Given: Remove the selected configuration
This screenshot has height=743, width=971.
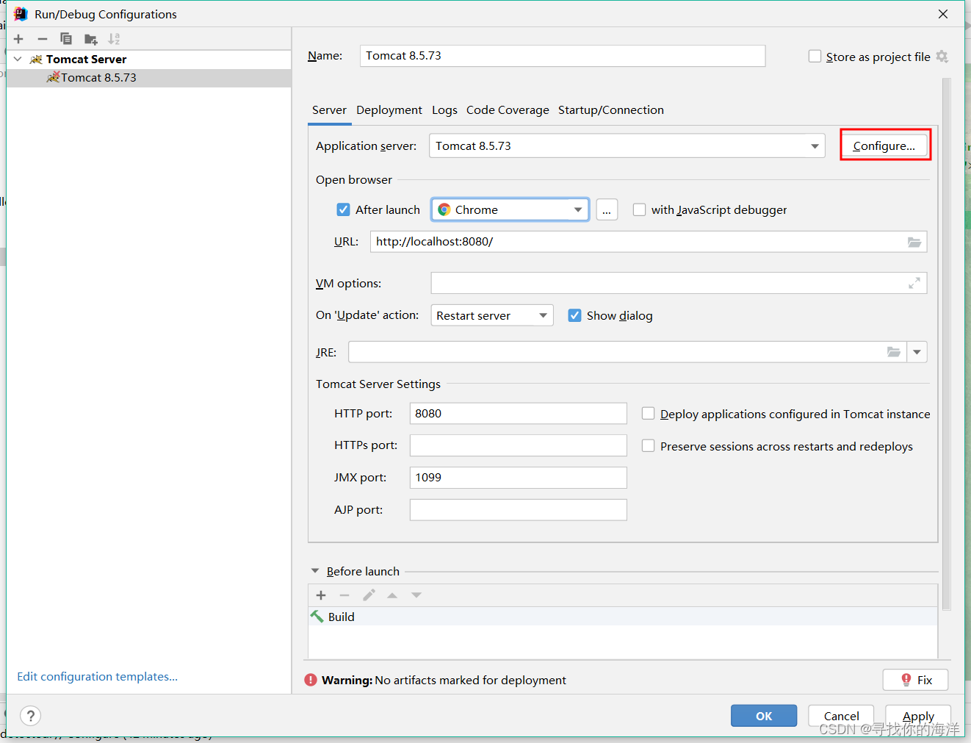Looking at the screenshot, I should click(x=43, y=39).
